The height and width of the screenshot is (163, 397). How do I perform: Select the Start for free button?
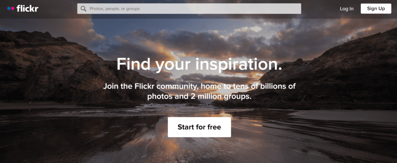tap(199, 127)
